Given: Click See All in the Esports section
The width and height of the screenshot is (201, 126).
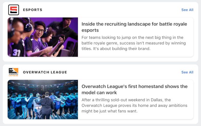Looking at the screenshot, I should tap(187, 10).
